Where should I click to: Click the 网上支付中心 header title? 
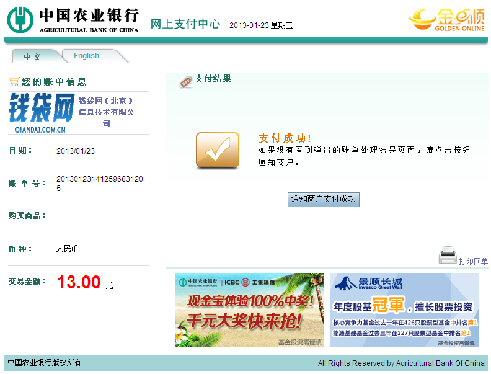click(185, 24)
